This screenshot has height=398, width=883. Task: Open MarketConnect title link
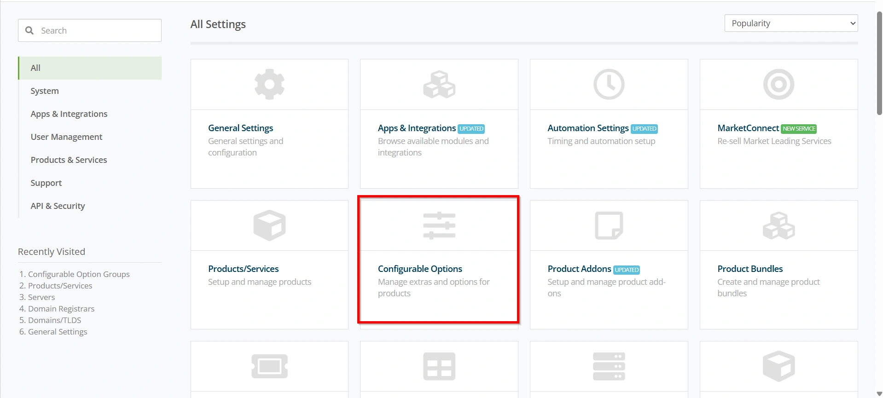(x=748, y=128)
